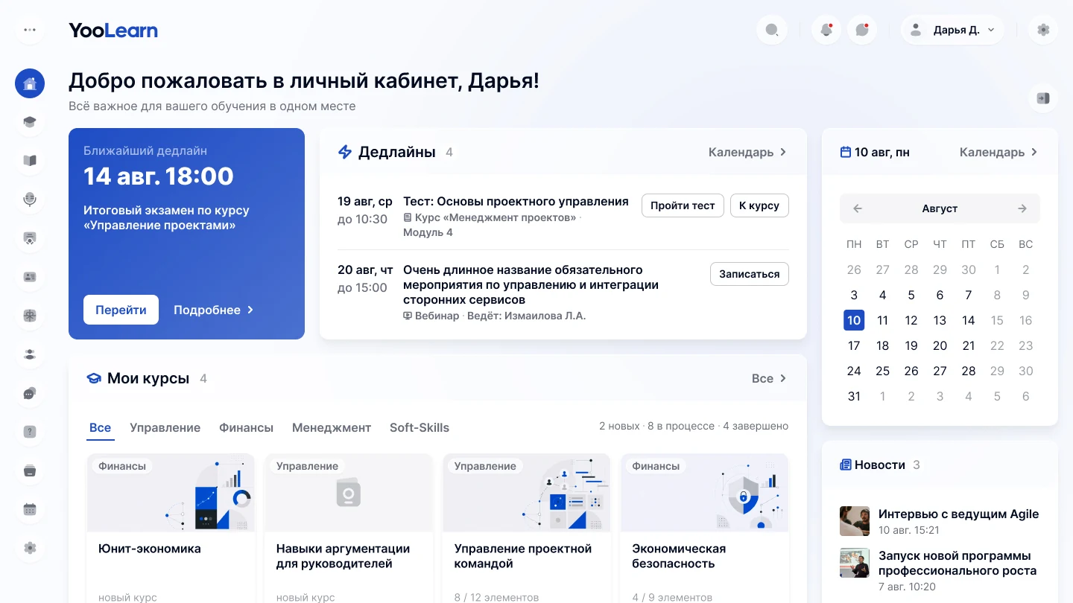This screenshot has height=603, width=1073.
Task: Select August 10 in the calendar
Action: pyautogui.click(x=854, y=320)
